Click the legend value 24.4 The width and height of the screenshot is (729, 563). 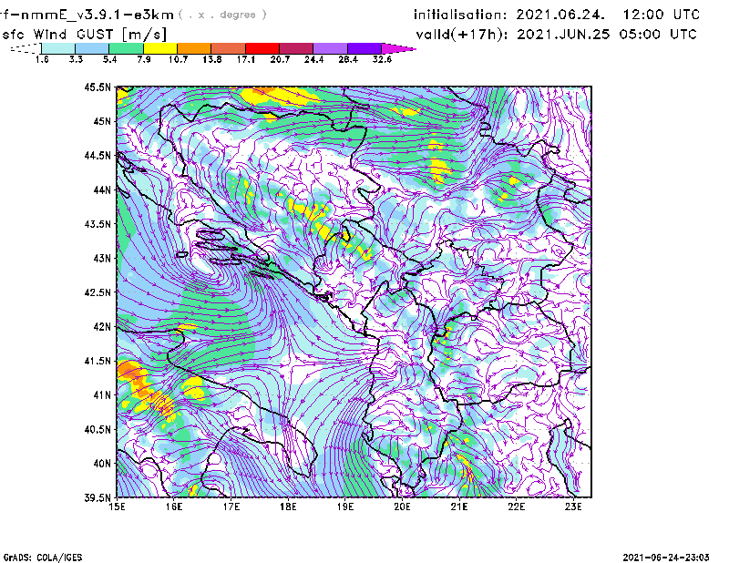coord(313,59)
